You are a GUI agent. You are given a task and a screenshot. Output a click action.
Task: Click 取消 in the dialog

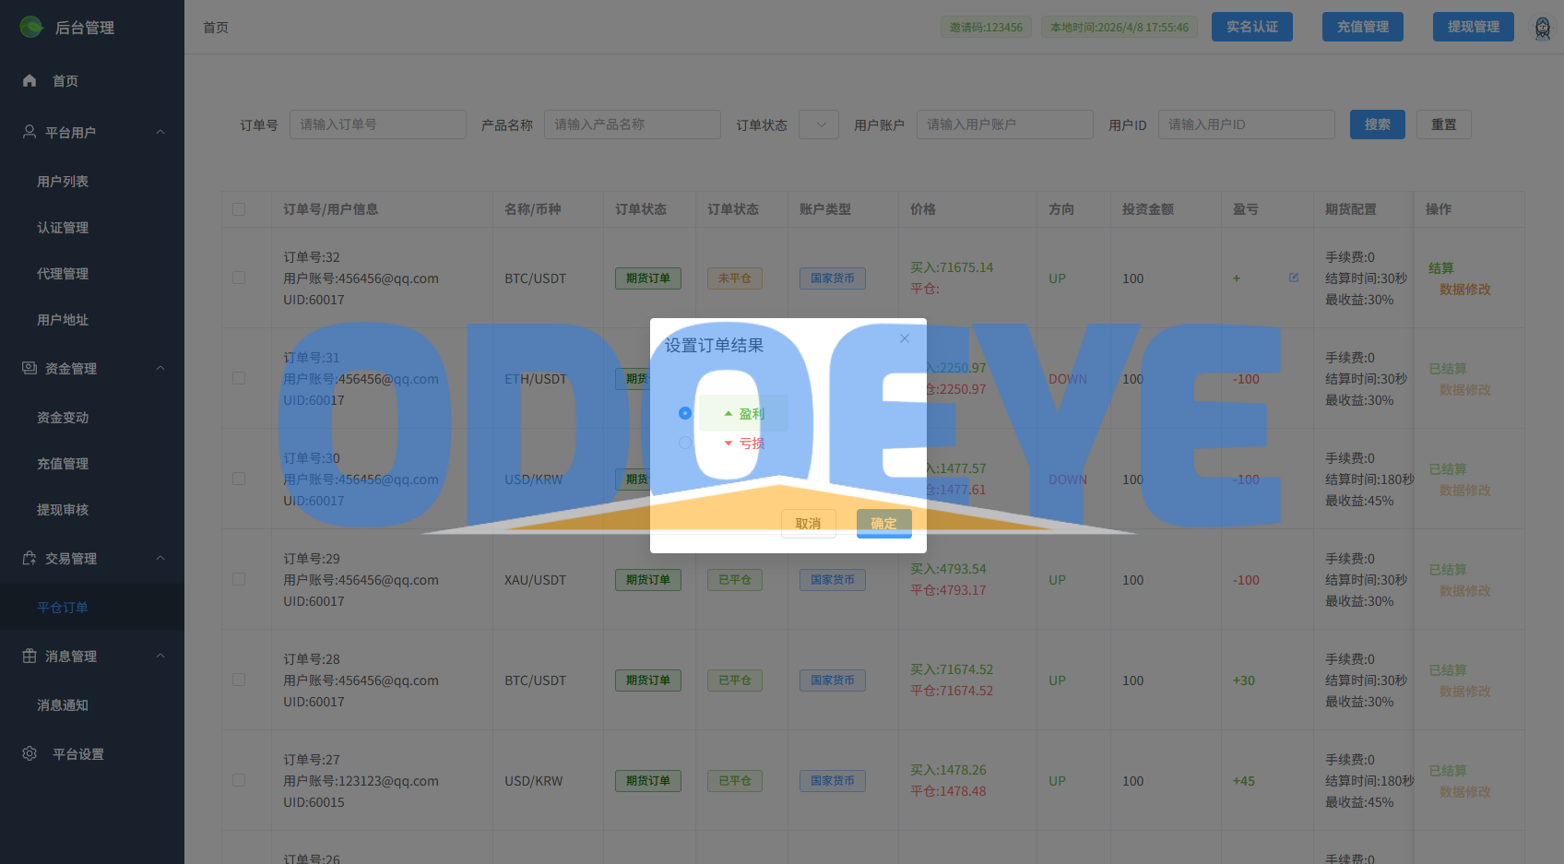(x=809, y=524)
